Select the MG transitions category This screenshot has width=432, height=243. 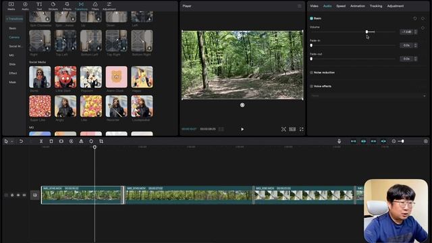11,55
